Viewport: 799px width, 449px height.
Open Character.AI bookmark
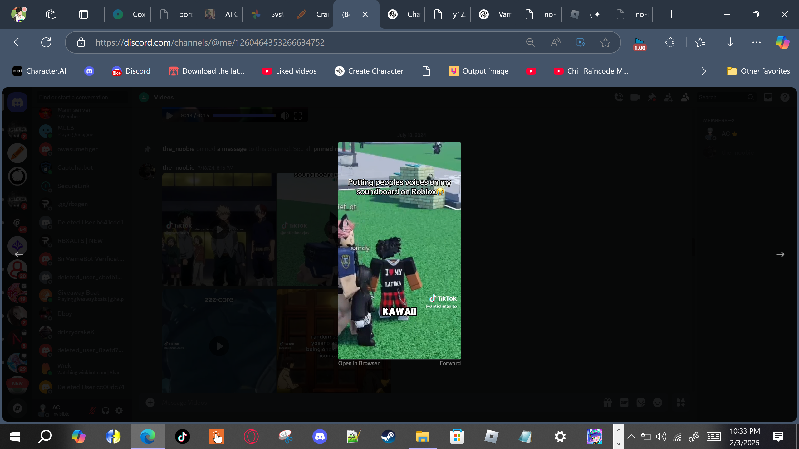[39, 71]
